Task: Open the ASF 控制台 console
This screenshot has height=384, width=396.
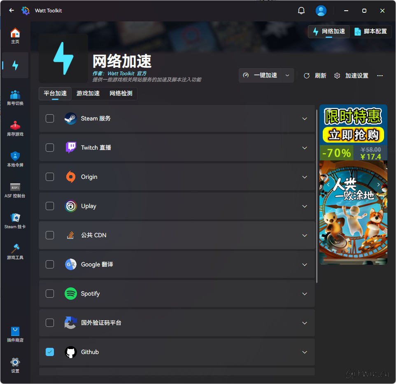Action: [x=15, y=190]
